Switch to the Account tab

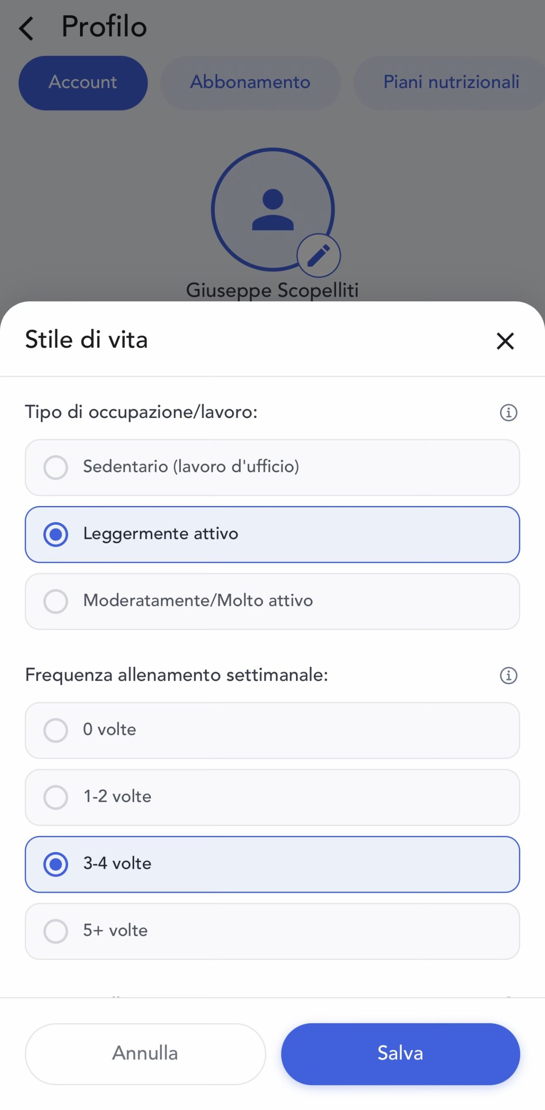click(83, 82)
